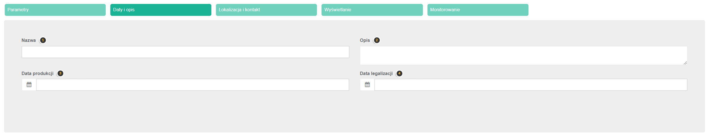Show hint badge 3 for Data produkcji
710x136 pixels.
(x=60, y=73)
